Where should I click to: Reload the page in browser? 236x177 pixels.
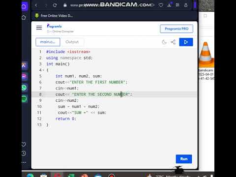[55, 5]
